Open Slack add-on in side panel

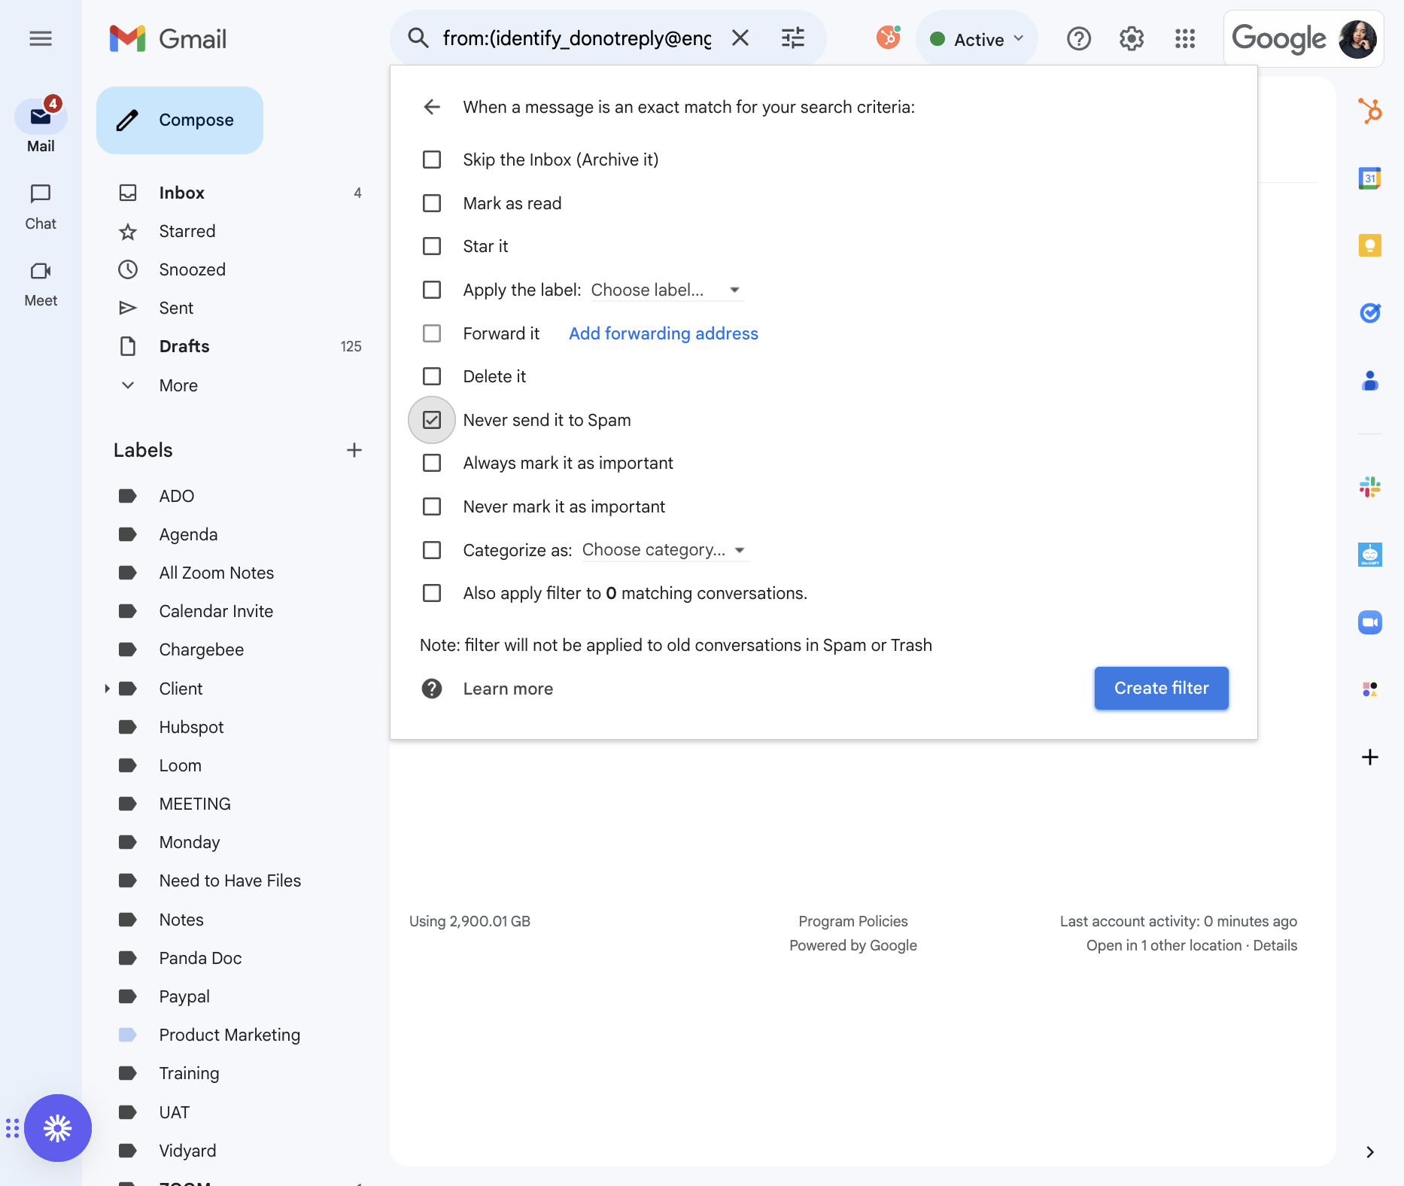pos(1370,487)
